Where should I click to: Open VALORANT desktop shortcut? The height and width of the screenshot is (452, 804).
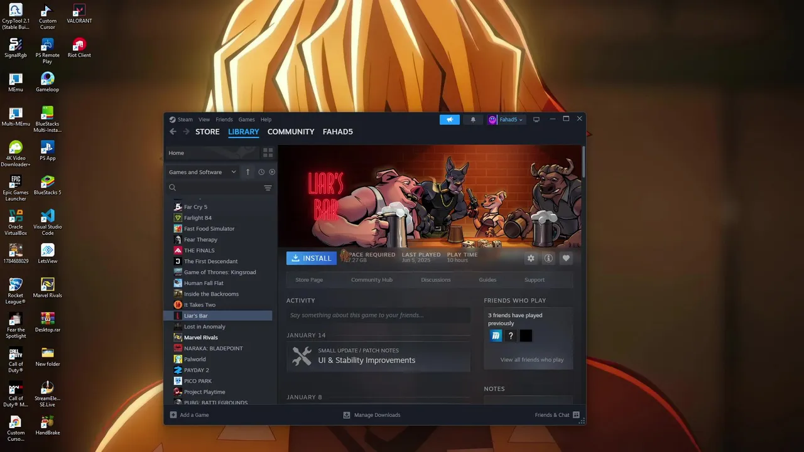point(79,14)
